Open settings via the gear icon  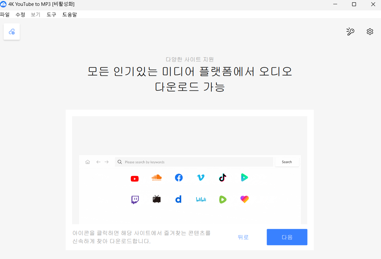pyautogui.click(x=370, y=32)
